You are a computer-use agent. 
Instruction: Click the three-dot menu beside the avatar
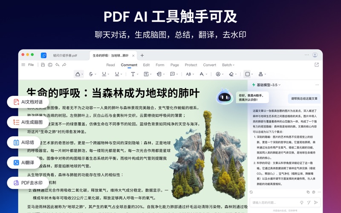(306, 55)
